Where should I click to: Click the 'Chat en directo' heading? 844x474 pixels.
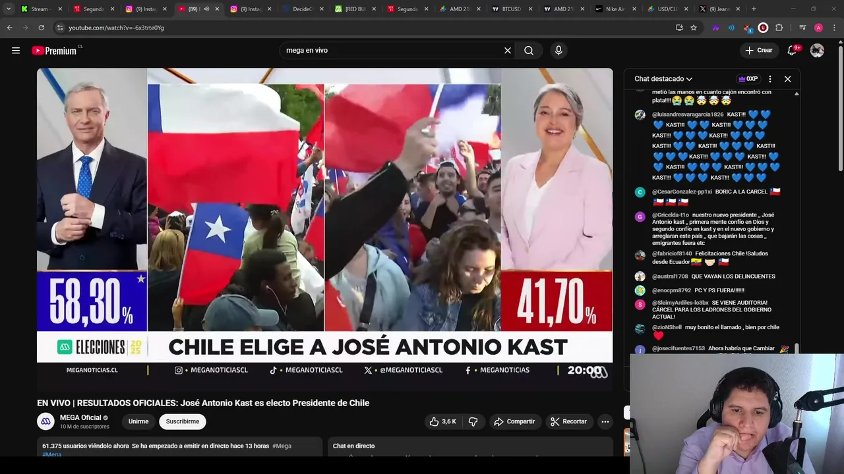point(353,446)
